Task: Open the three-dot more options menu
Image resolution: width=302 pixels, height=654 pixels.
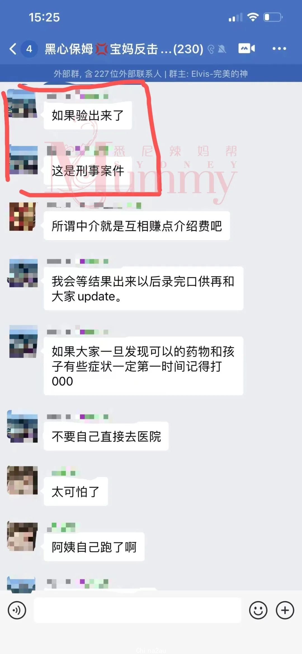Action: (x=279, y=48)
